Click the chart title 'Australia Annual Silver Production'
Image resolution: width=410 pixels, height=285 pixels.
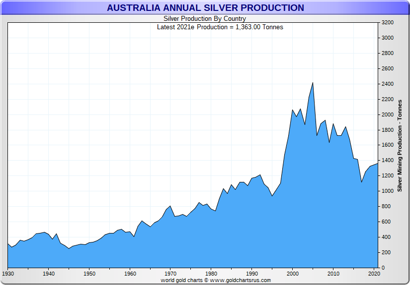[205, 8]
